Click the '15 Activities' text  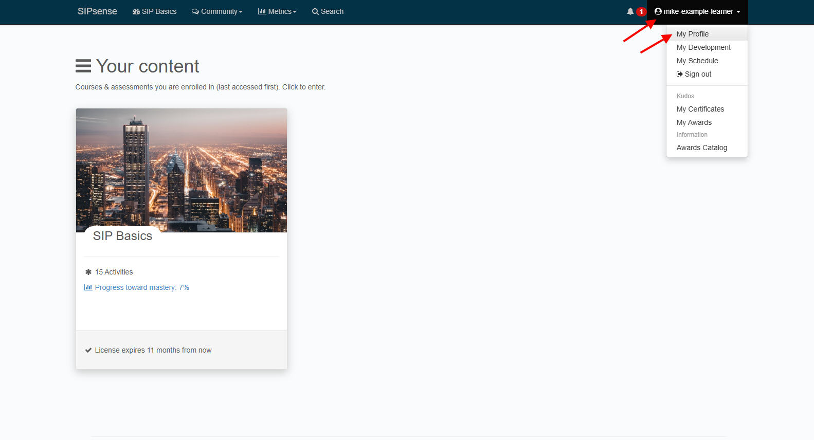[114, 272]
